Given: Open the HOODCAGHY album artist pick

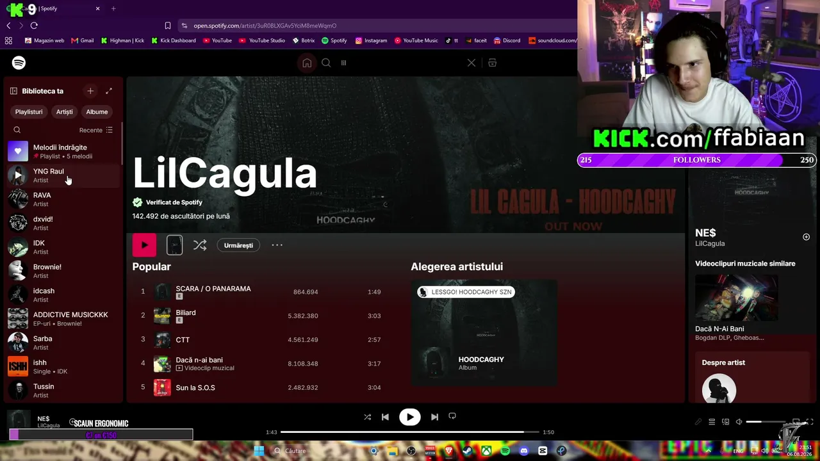Looking at the screenshot, I should point(484,333).
